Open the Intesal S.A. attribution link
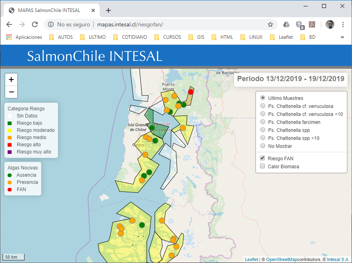352x263 pixels. tap(338, 259)
